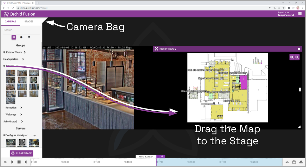Click the café camera video player
This screenshot has width=306, height=167.
(88, 89)
